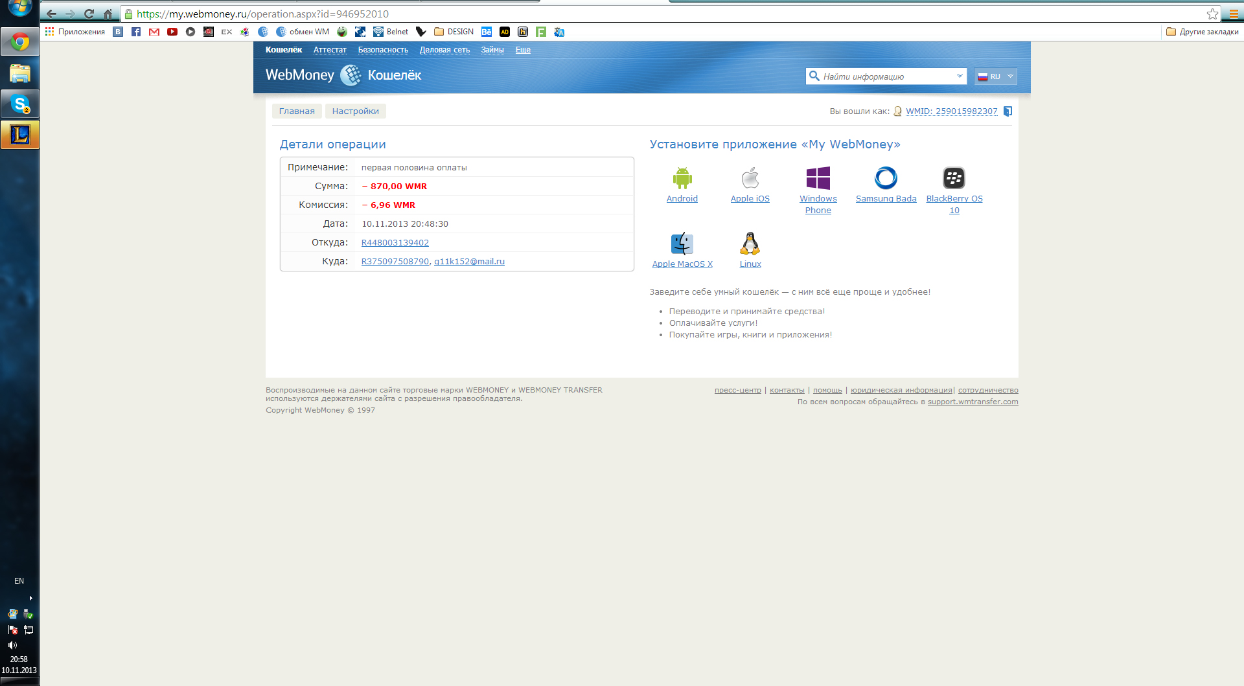The width and height of the screenshot is (1244, 686).
Task: Open the Приложения apps shortcut
Action: pyautogui.click(x=75, y=32)
